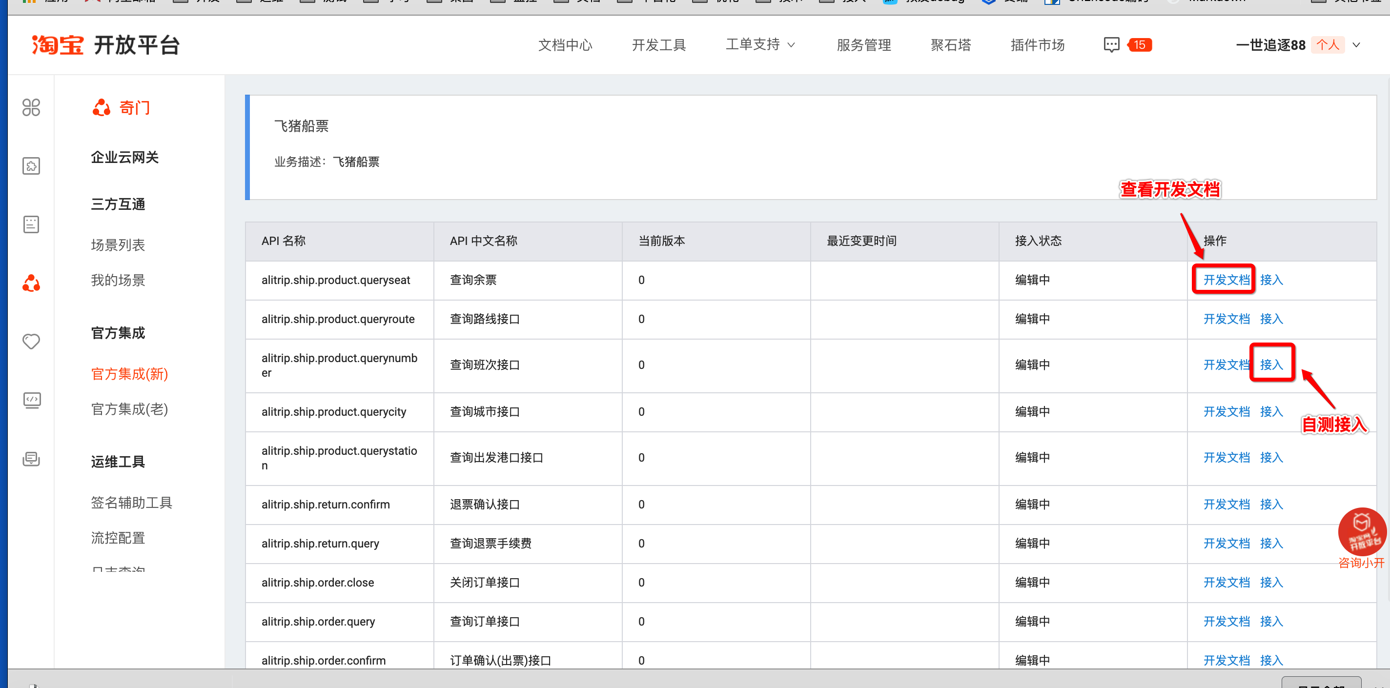Click the stacked messages icon in left rail
The image size is (1390, 688).
click(31, 459)
